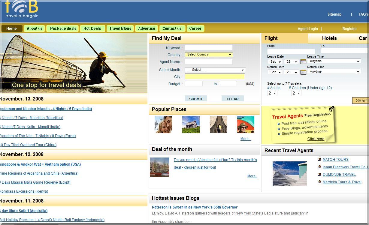Open the Leave Time Anytime dropdown
Screen dimensions: 369x225
pyautogui.click(x=334, y=61)
